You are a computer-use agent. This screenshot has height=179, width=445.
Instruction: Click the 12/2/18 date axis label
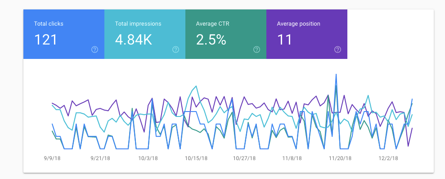(x=388, y=158)
